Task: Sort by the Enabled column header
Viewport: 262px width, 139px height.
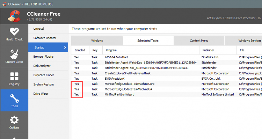Action: pyautogui.click(x=80, y=50)
